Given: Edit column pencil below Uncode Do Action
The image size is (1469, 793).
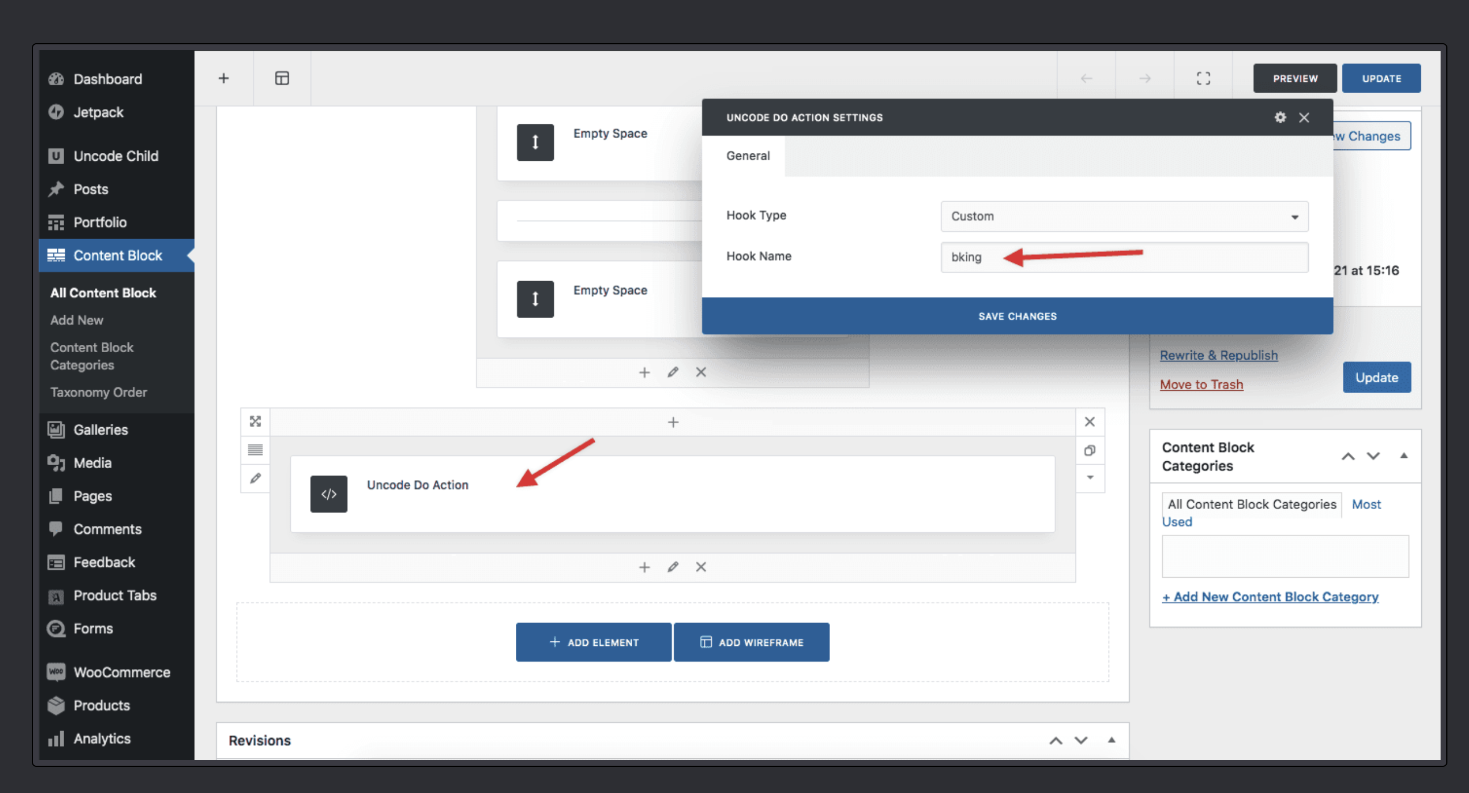Looking at the screenshot, I should (673, 566).
